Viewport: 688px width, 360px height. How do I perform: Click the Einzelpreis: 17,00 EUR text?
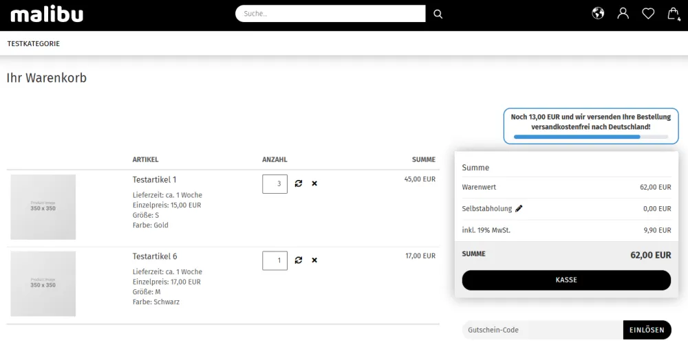166,282
